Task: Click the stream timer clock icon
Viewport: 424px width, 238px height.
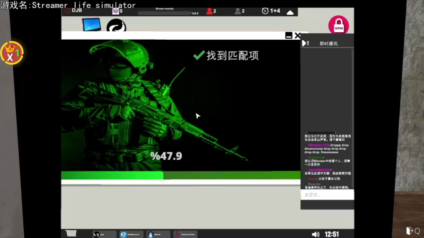Action: (265, 11)
